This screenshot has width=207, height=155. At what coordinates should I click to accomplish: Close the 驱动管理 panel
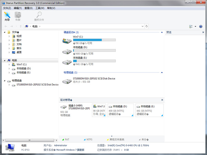point(162,100)
